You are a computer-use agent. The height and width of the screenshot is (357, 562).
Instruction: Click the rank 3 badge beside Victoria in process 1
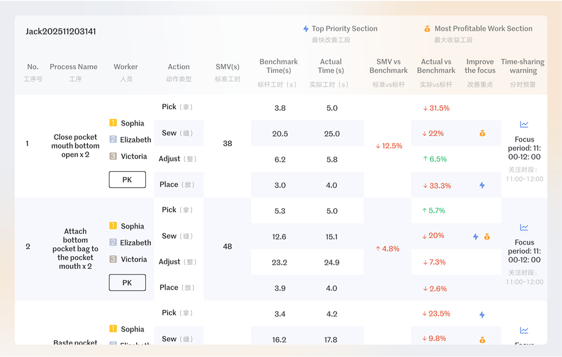point(113,156)
